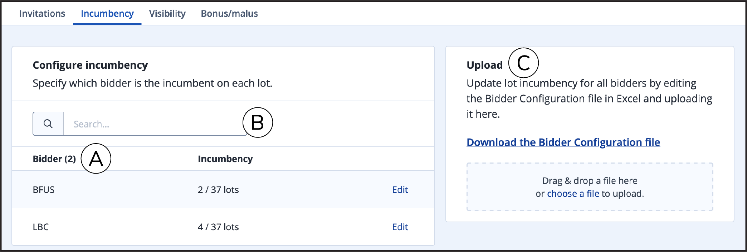
Task: Click the 4 / 37 lots value
Action: (218, 227)
